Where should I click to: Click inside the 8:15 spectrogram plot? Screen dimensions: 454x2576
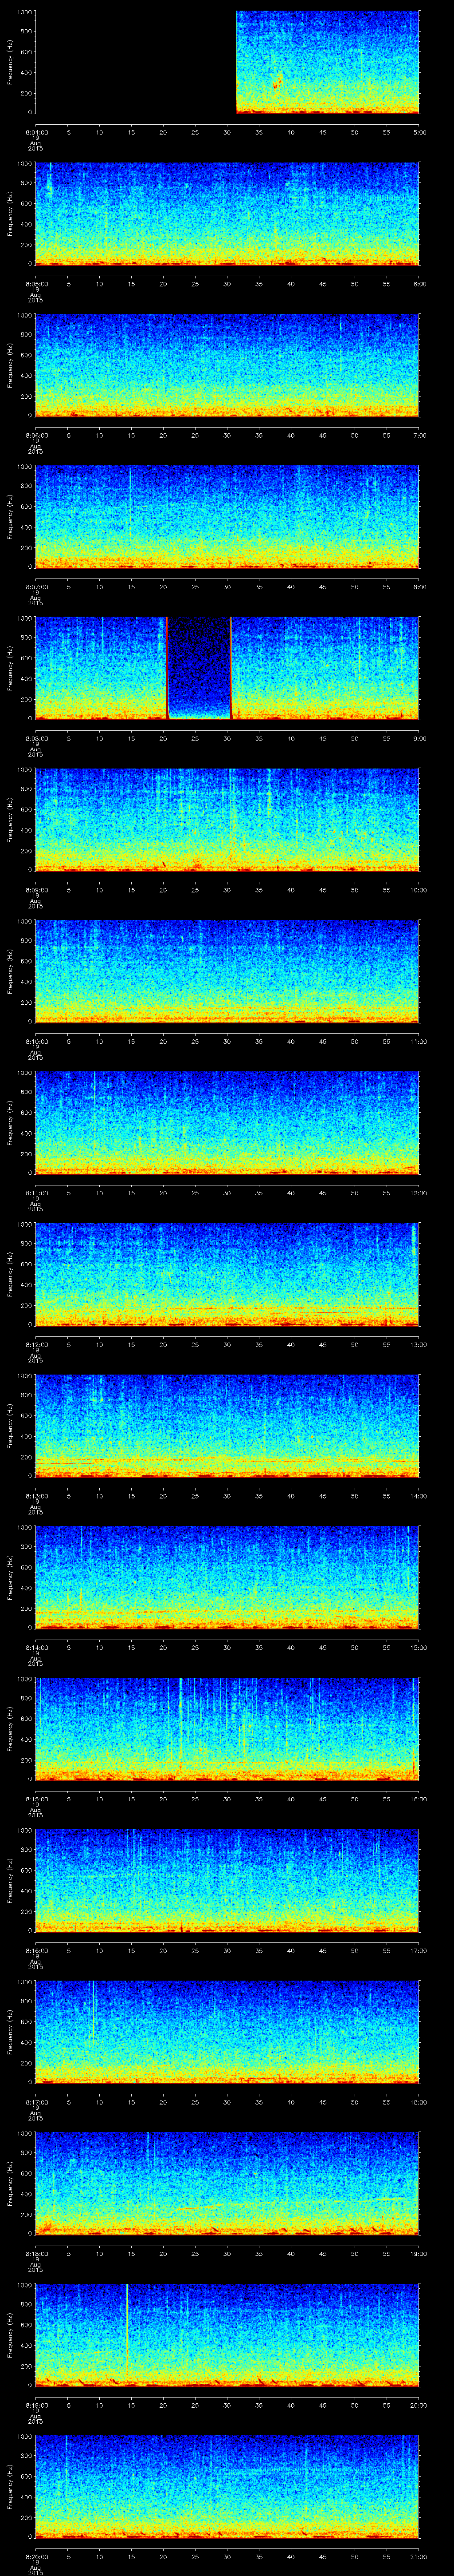tap(227, 1728)
